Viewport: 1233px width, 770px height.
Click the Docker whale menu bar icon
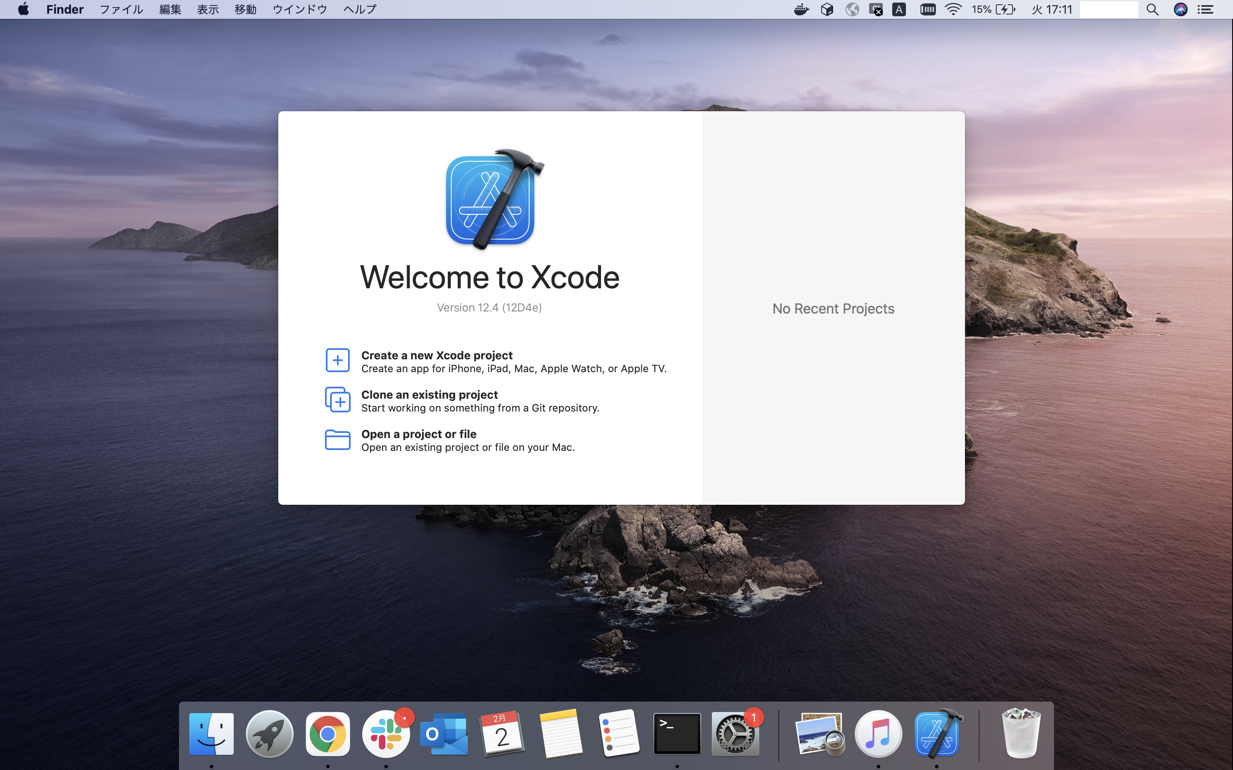tap(801, 9)
